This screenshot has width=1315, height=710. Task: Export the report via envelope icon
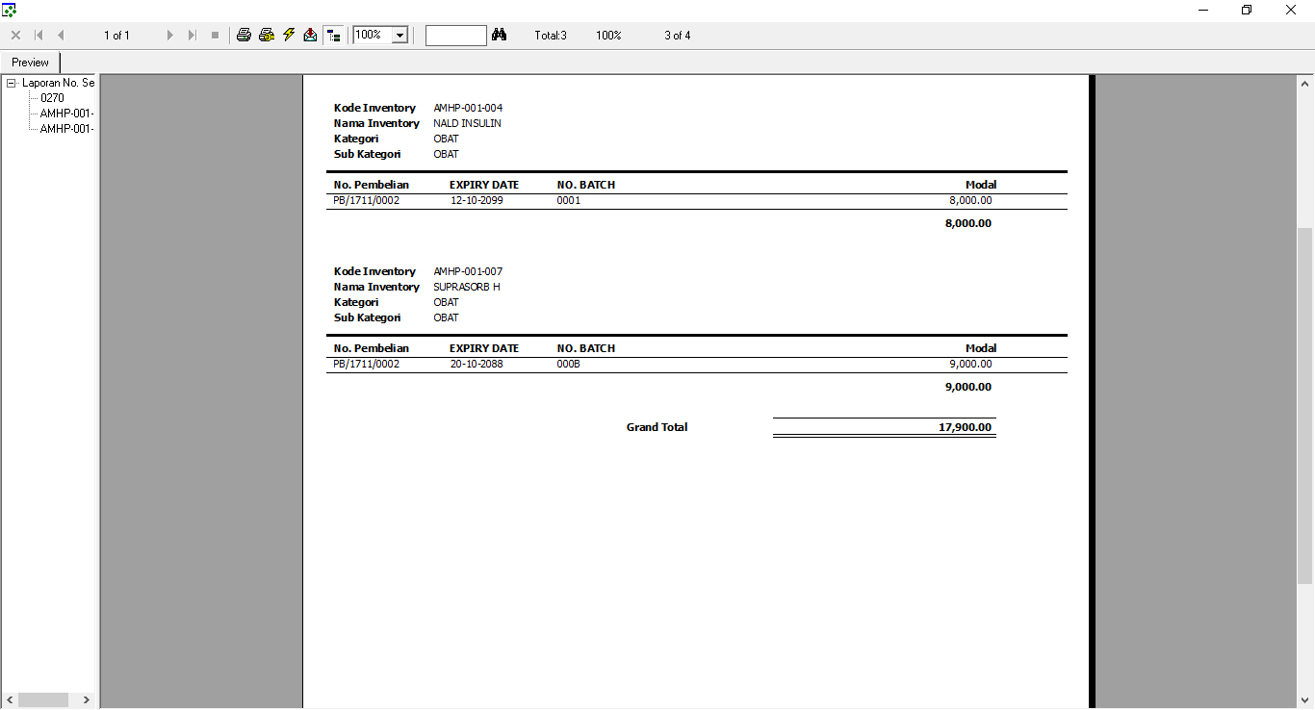pyautogui.click(x=310, y=36)
